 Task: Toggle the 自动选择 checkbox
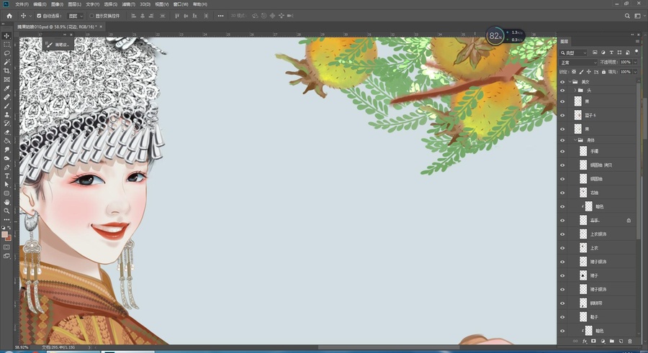click(x=39, y=16)
